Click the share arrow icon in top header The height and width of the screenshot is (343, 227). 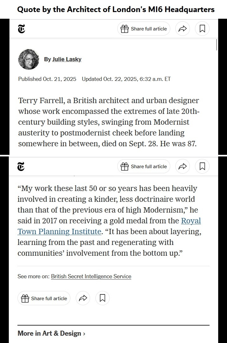pos(182,29)
